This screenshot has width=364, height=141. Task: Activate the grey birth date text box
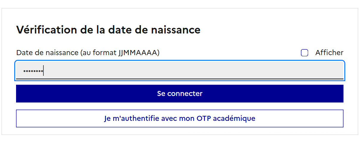click(180, 70)
